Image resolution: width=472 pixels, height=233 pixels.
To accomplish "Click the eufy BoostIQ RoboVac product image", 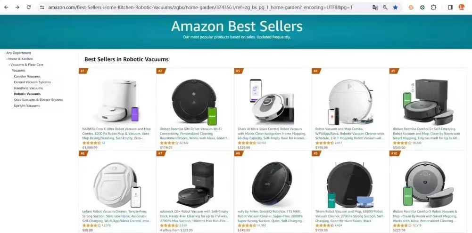I will (272, 184).
